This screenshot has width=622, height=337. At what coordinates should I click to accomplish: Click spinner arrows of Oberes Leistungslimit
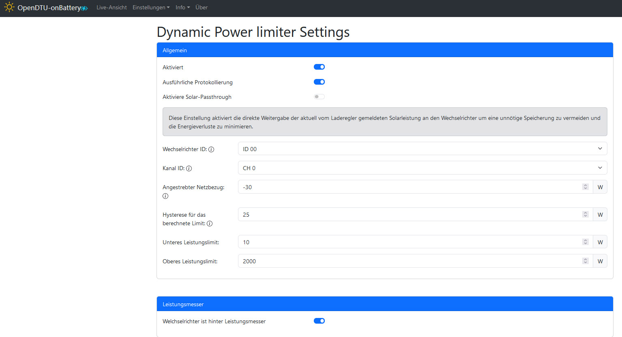(585, 261)
